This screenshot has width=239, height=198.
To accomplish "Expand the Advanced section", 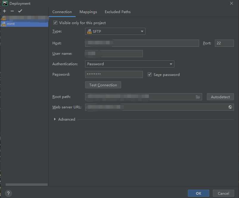I will tap(55, 119).
